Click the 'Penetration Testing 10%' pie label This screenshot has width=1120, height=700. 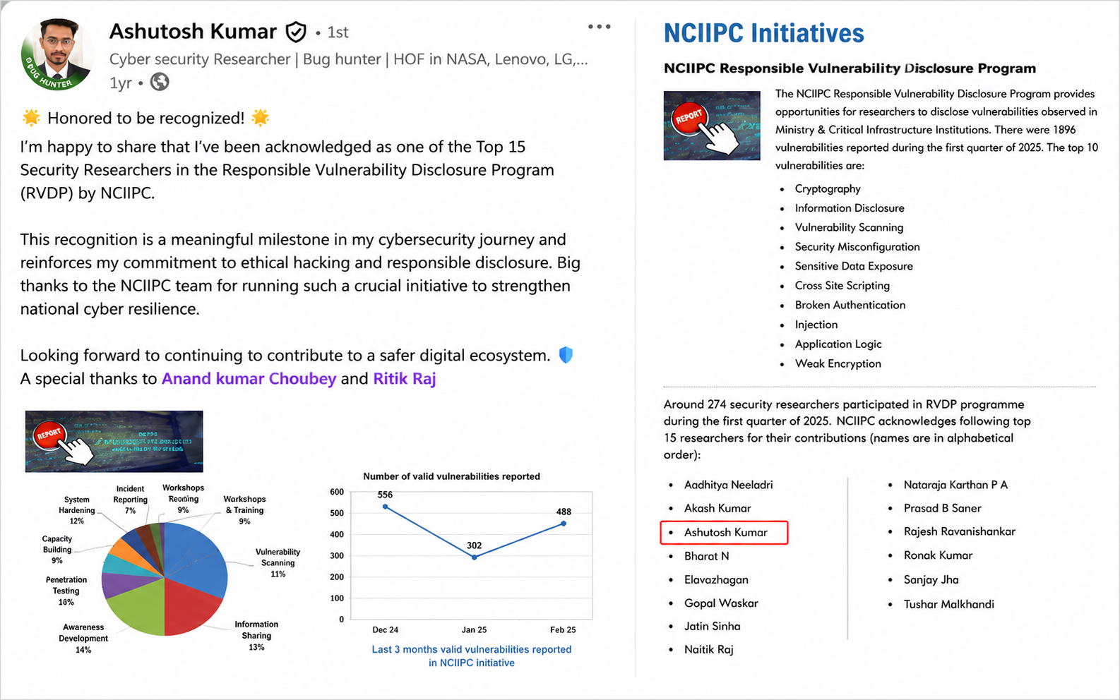66,591
